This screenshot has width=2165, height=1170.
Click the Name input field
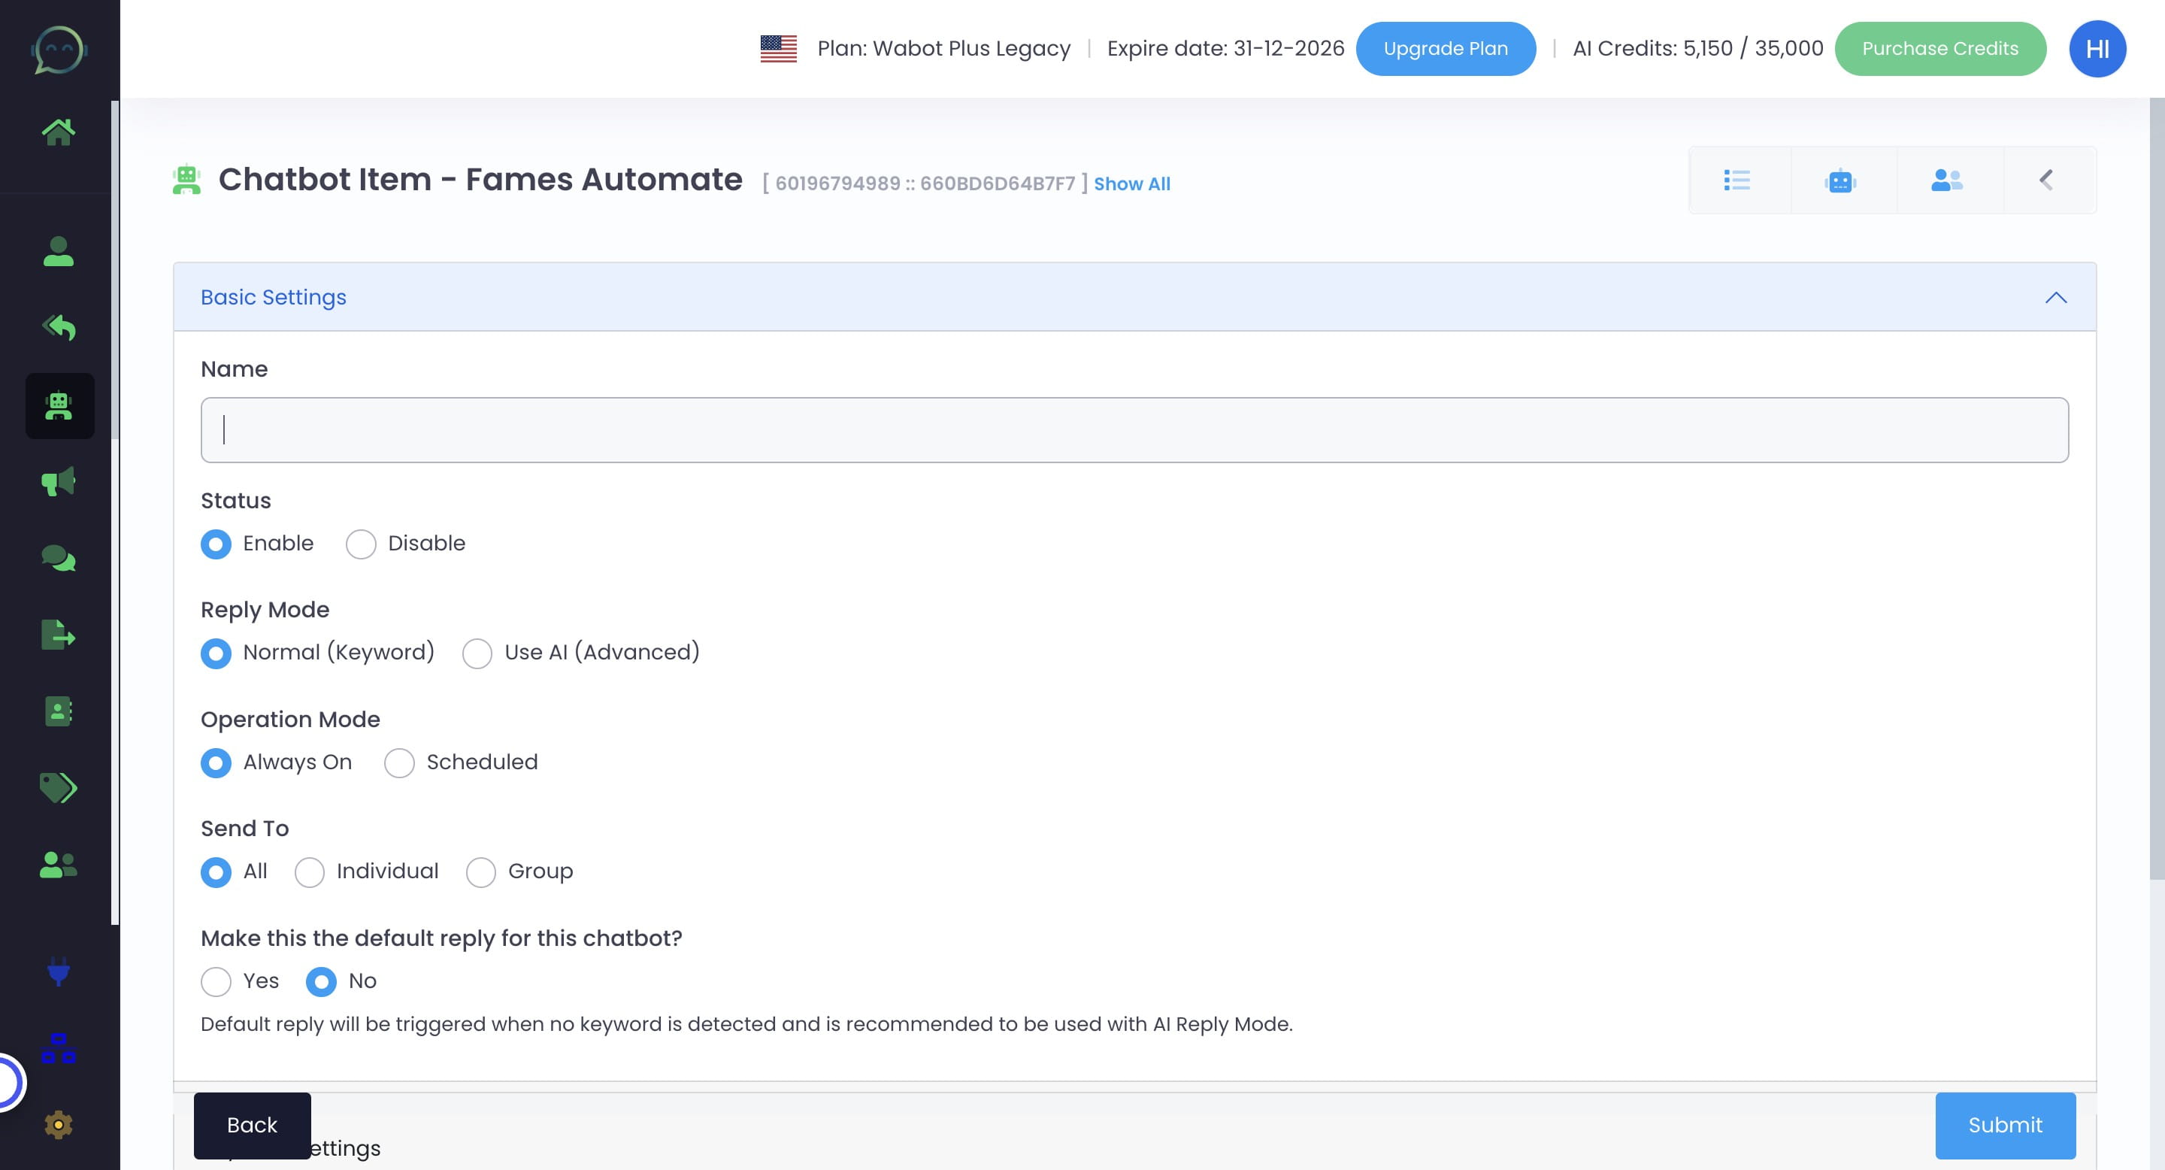(1134, 429)
